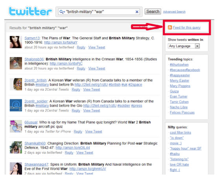The width and height of the screenshot is (222, 182).
Task: Open trending topic #ithurtswhen
Action: coord(179,65)
